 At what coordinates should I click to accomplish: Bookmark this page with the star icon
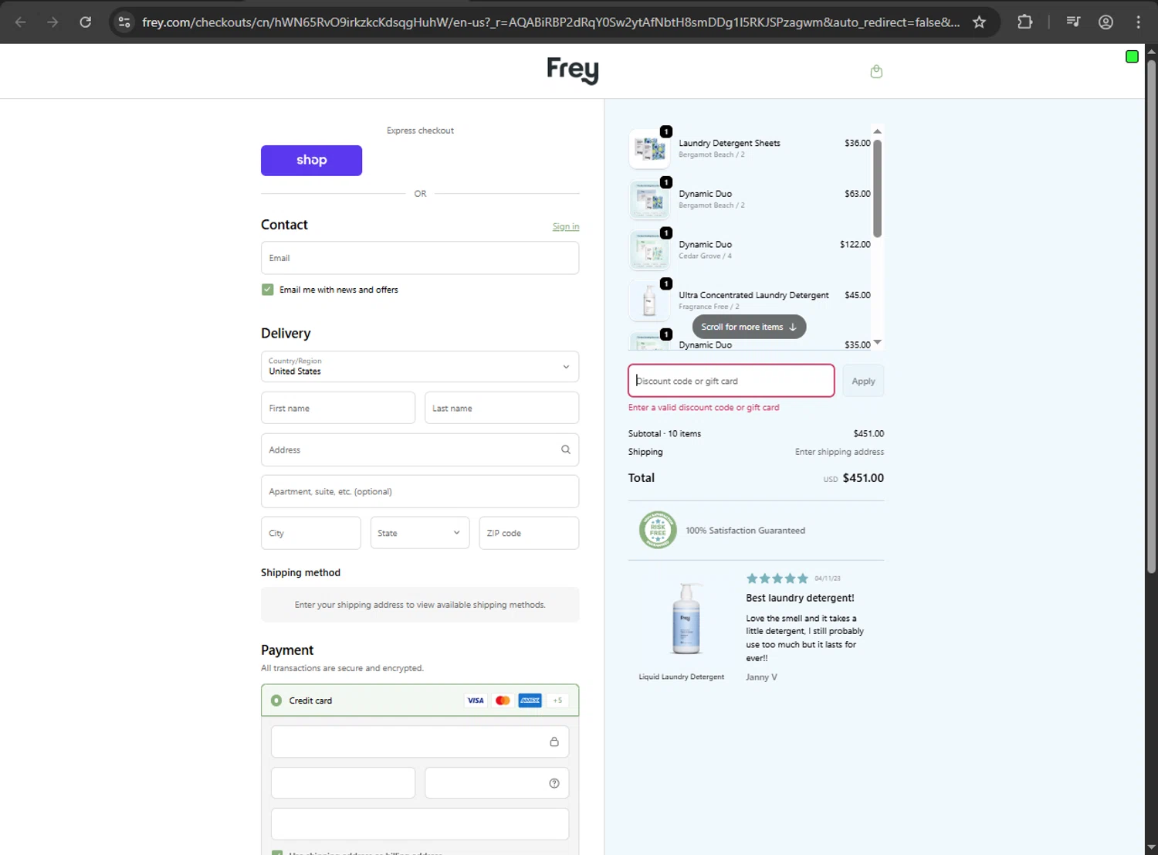pyautogui.click(x=980, y=22)
